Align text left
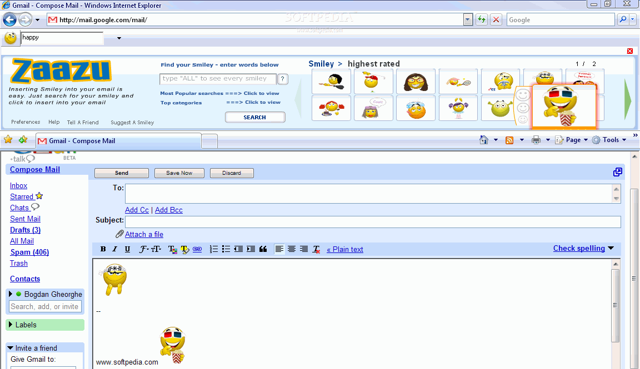 279,249
